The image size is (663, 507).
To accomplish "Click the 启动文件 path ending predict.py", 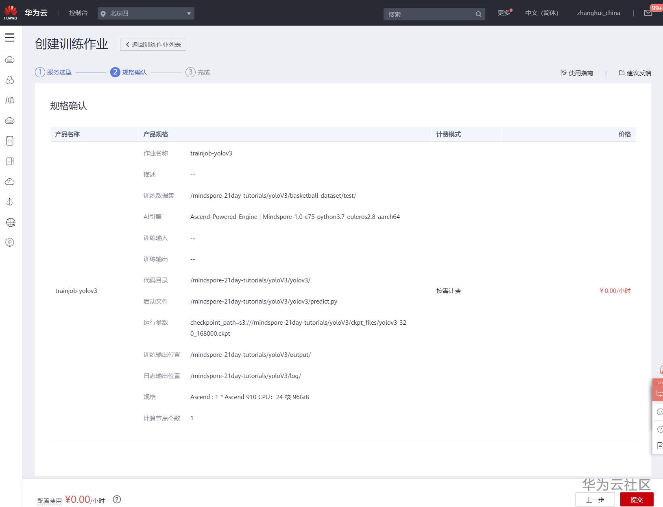I will pos(264,302).
